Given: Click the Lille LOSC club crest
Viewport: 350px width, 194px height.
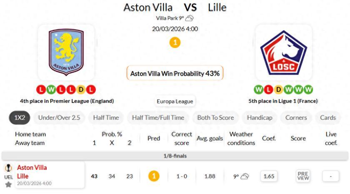Looking at the screenshot, I should coord(283,52).
